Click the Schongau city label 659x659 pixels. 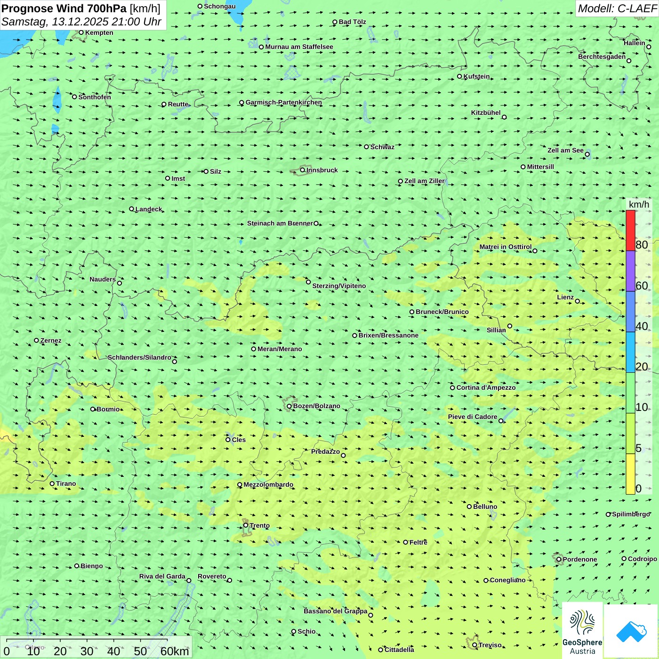point(220,6)
